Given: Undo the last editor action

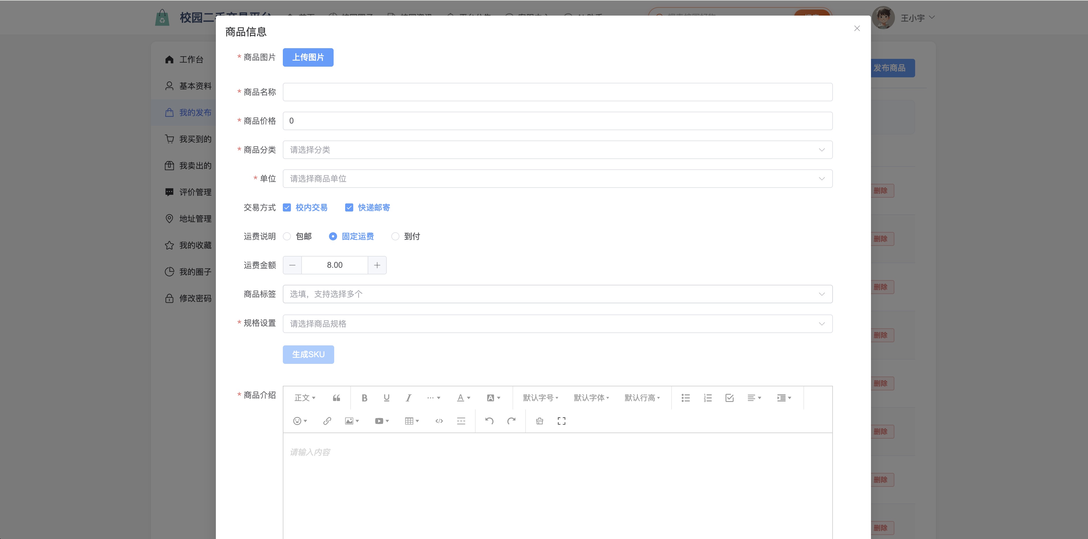Looking at the screenshot, I should (489, 421).
